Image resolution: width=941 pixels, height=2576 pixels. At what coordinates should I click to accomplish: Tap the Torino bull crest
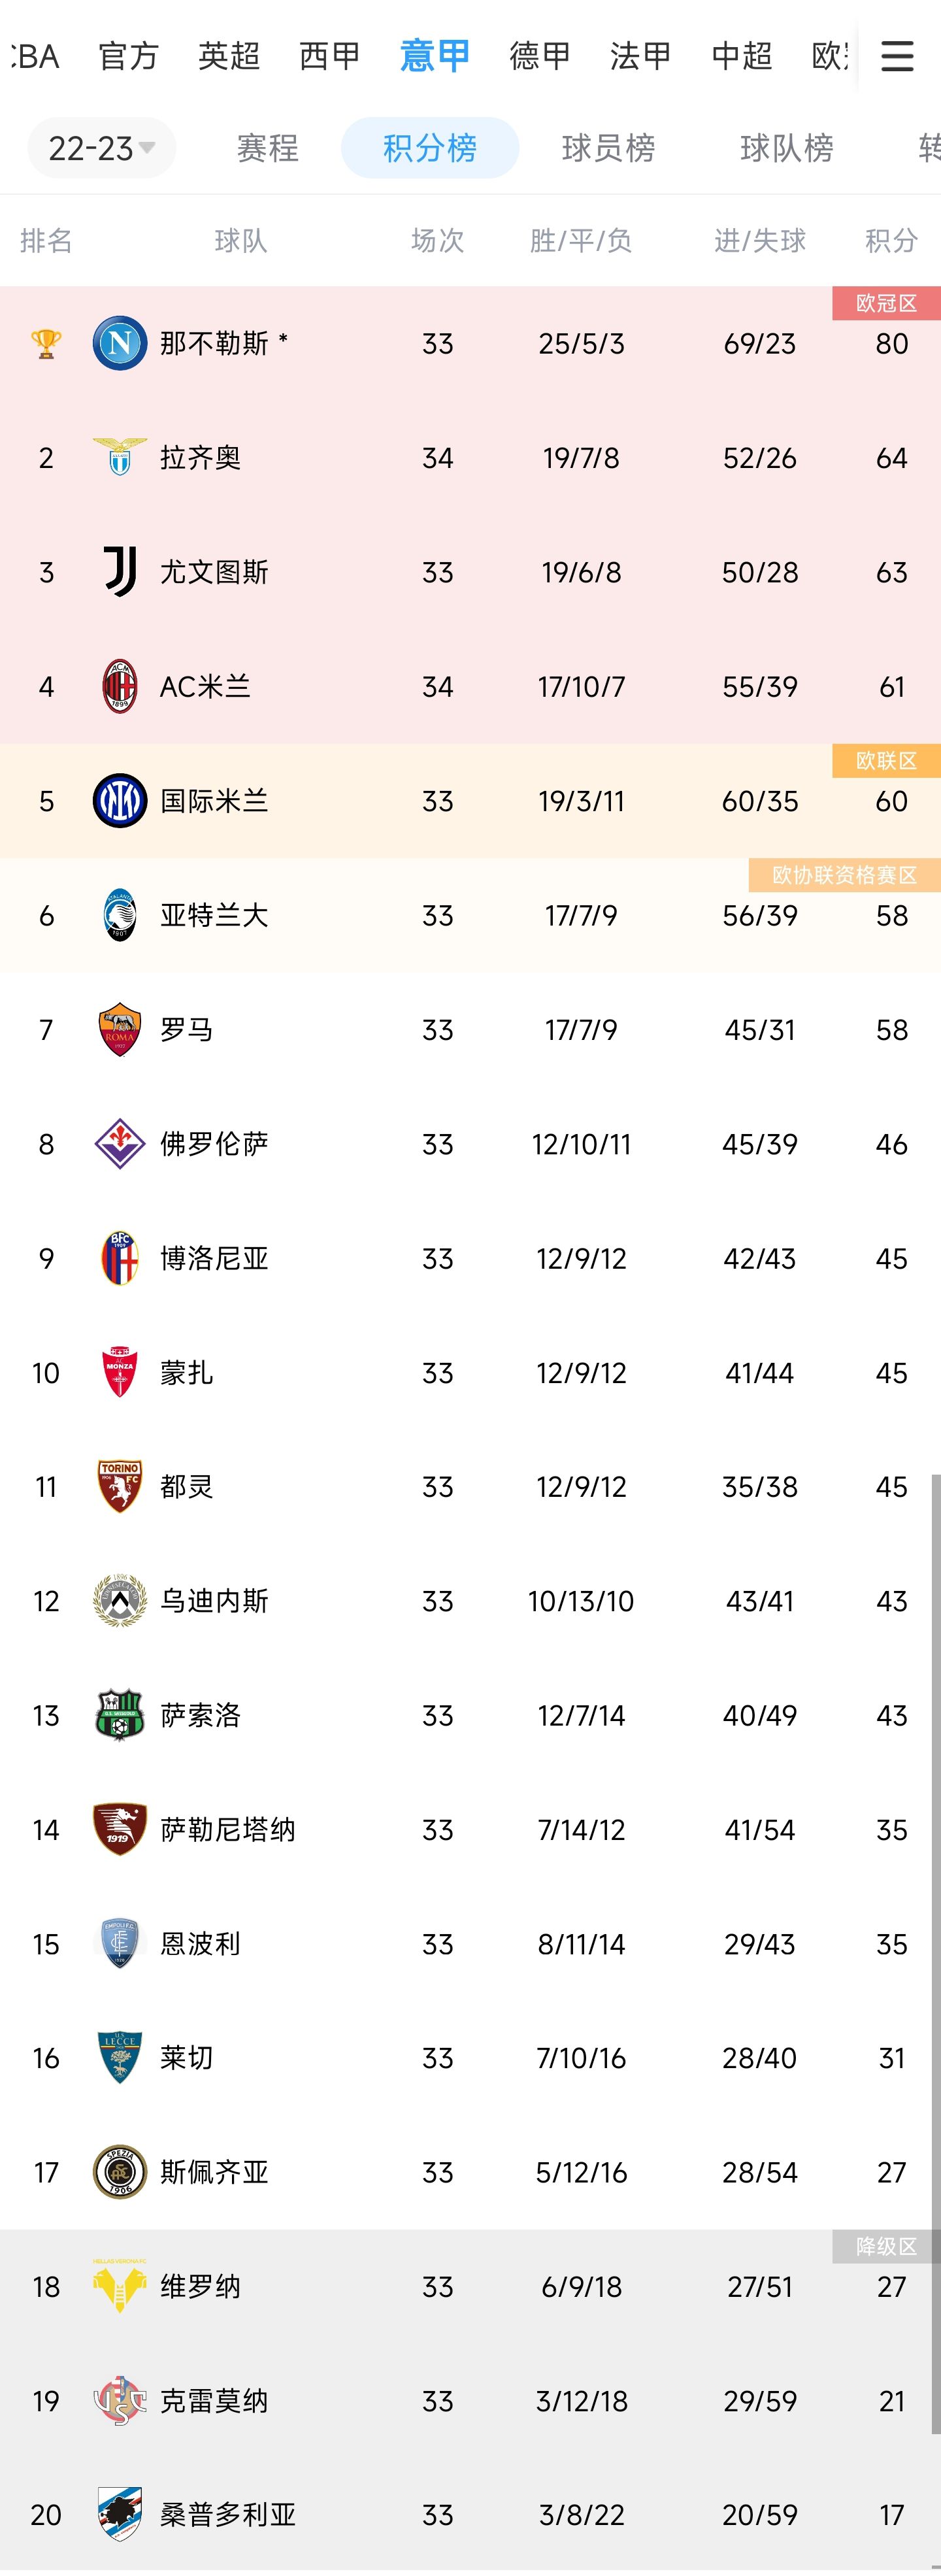[x=119, y=1487]
